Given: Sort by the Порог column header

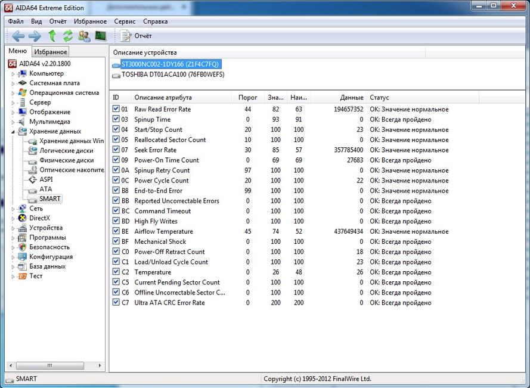Looking at the screenshot, I should point(248,97).
